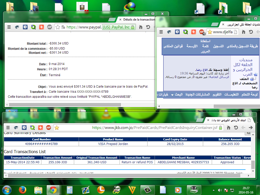Launch Firefox from the taskbar
This screenshot has width=260, height=195.
(22, 190)
